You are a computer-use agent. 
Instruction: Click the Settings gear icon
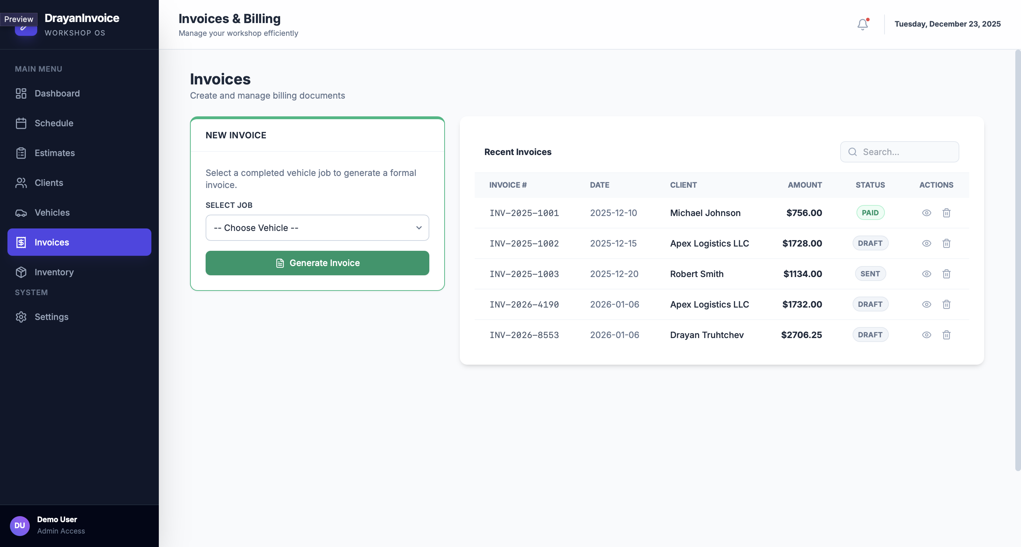click(21, 317)
